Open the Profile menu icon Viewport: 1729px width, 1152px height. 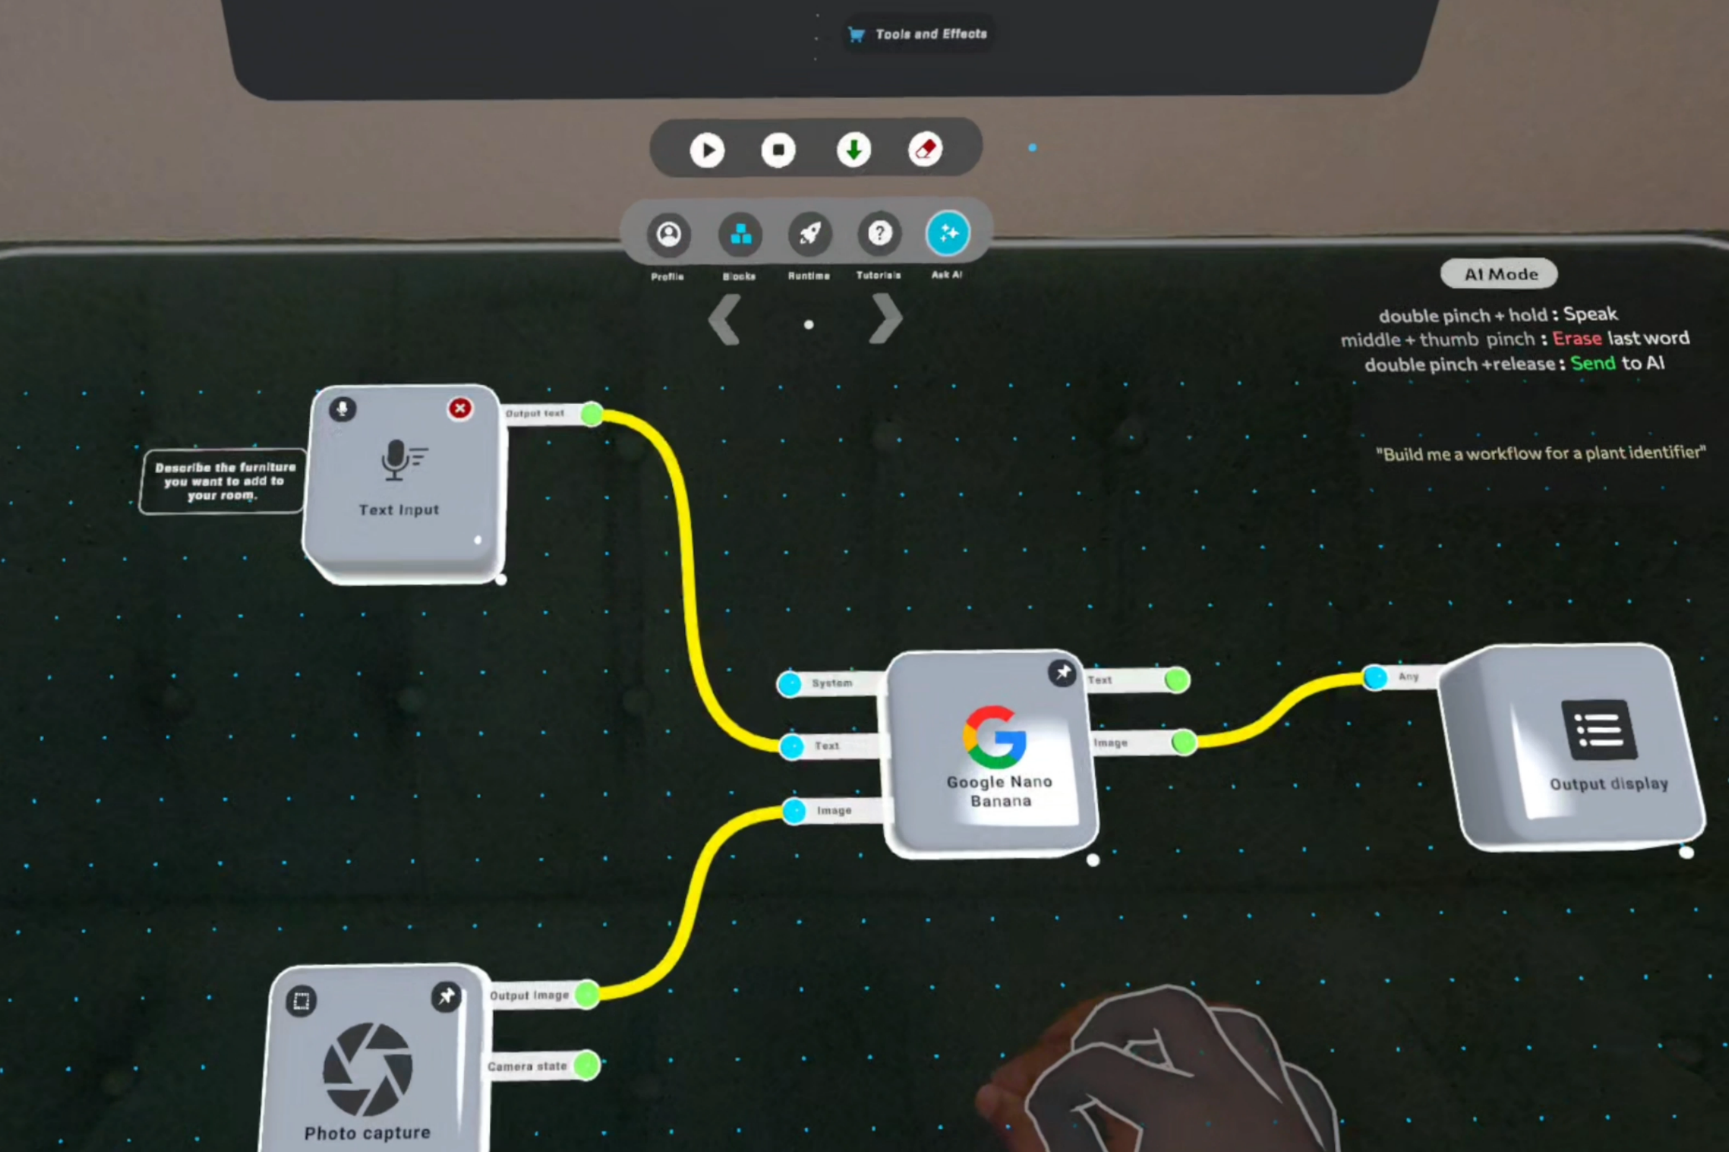669,235
